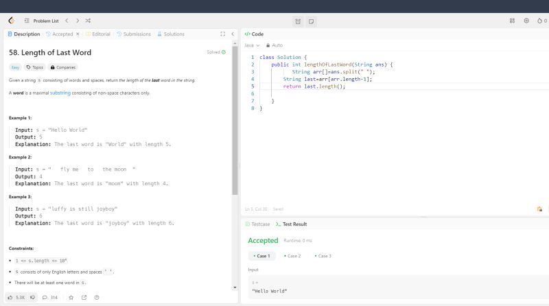This screenshot has height=306, width=549.
Task: Switch to the Testcase tab
Action: [258, 224]
